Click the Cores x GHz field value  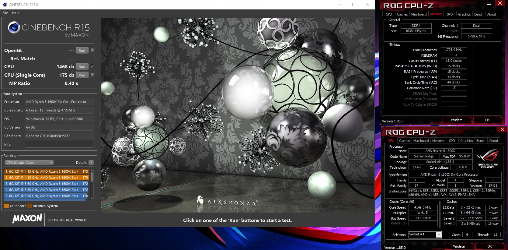(59, 110)
